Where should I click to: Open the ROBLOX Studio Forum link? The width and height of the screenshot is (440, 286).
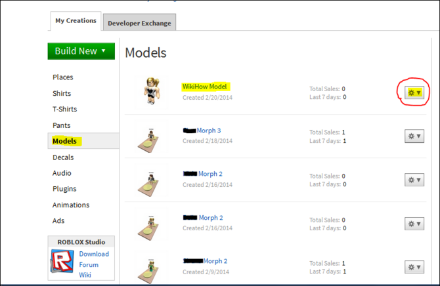click(89, 265)
